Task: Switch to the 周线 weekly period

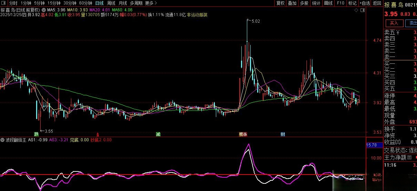Action: [x=111, y=3]
